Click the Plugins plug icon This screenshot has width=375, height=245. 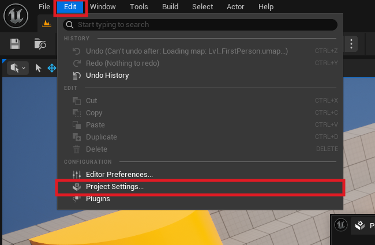(x=77, y=199)
